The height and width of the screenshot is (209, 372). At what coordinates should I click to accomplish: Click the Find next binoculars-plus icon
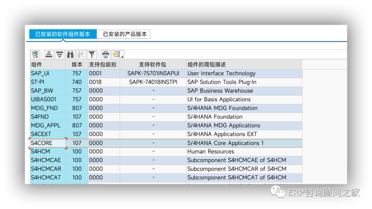point(81,54)
